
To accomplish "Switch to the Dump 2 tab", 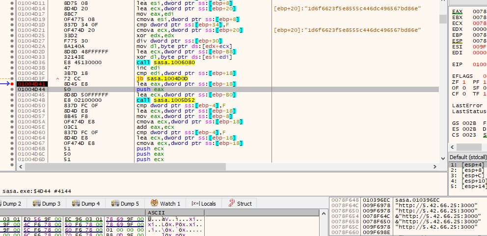I will point(13,204).
